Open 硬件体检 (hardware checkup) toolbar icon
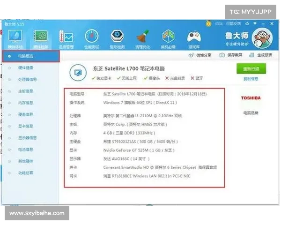The height and width of the screenshot is (225, 281). [x=15, y=38]
